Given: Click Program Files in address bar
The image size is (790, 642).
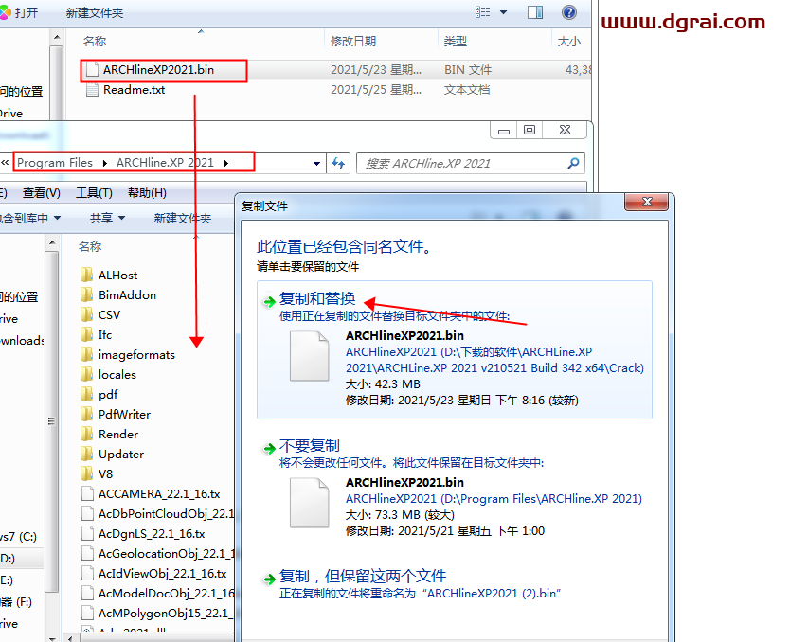Looking at the screenshot, I should click(54, 163).
